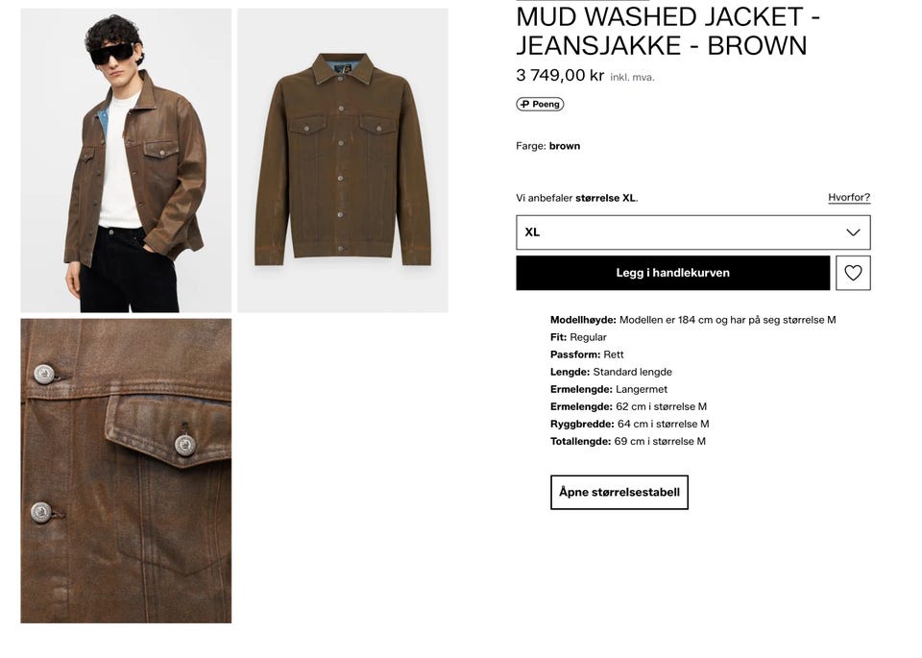The width and height of the screenshot is (922, 658).
Task: View model wearing brown jacket photo
Action: click(x=126, y=160)
